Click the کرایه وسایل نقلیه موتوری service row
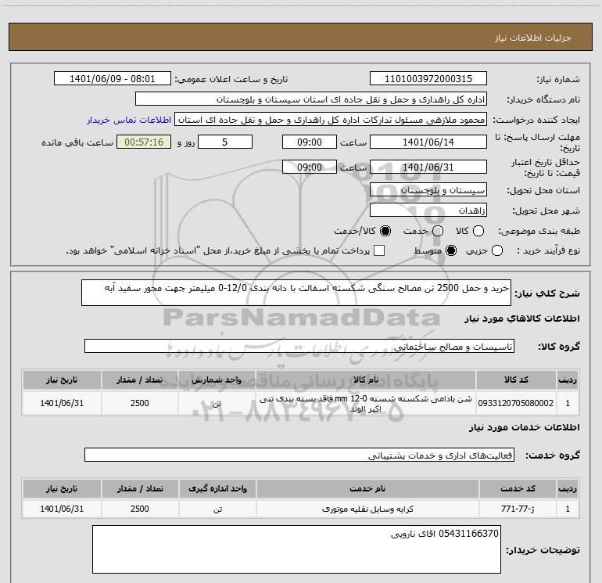The width and height of the screenshot is (602, 583). click(x=301, y=509)
